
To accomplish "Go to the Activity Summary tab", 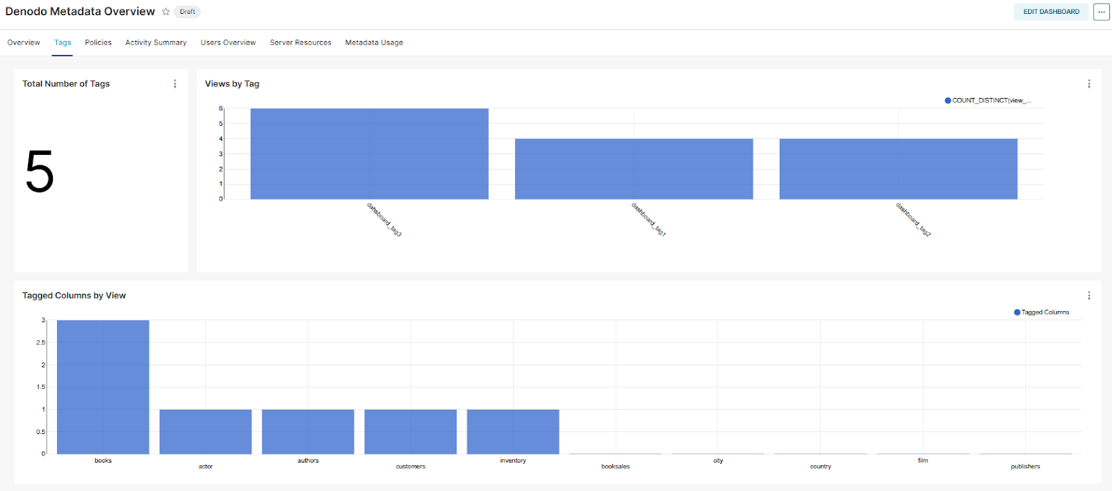I will [x=156, y=42].
